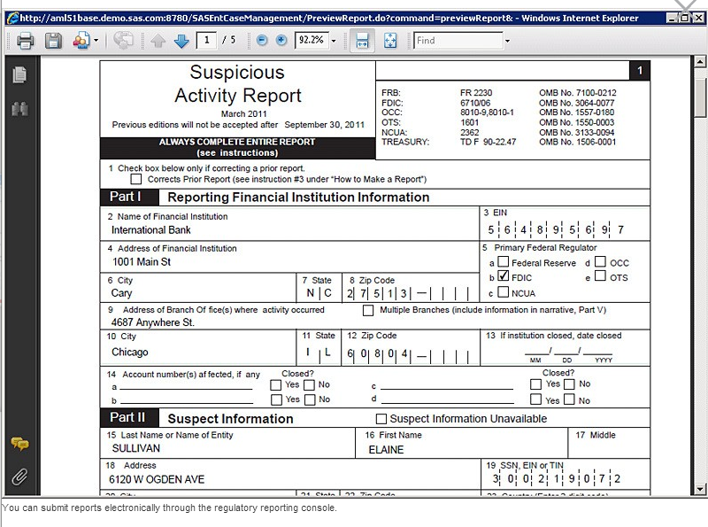Check the Corrects Prior Report box
708x527 pixels.
tap(136, 179)
